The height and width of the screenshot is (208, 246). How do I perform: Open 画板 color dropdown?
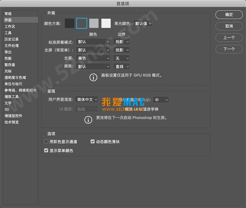tap(93, 67)
